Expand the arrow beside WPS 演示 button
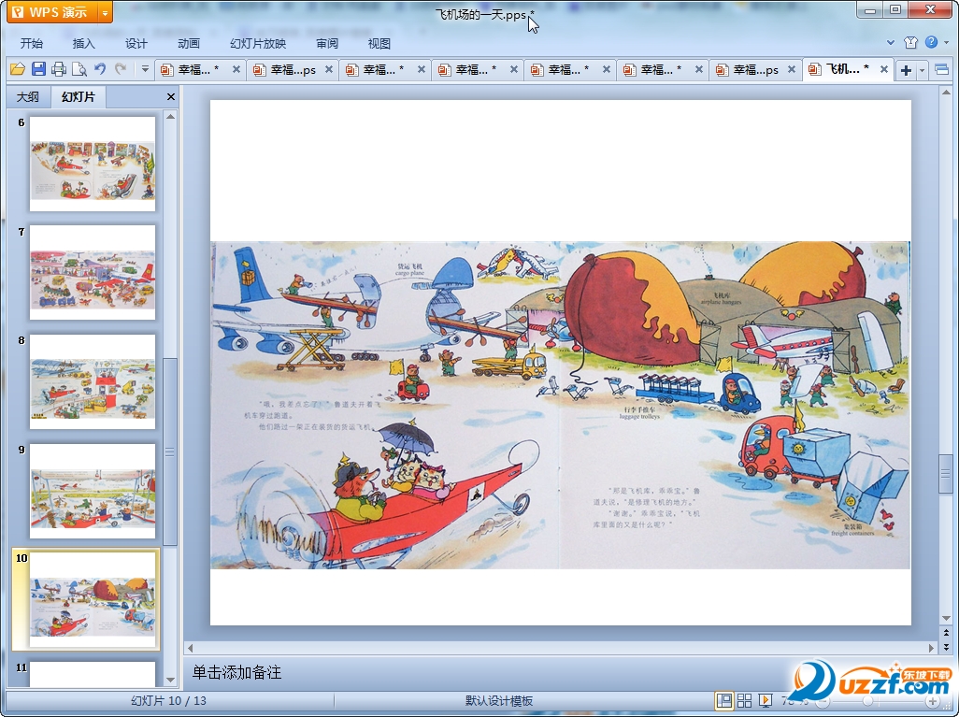 click(x=106, y=11)
